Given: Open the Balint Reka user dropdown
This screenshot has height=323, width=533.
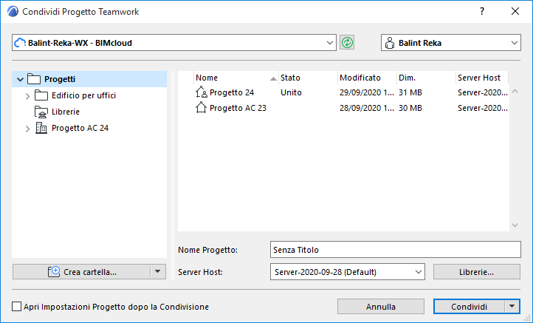Looking at the screenshot, I should 514,43.
